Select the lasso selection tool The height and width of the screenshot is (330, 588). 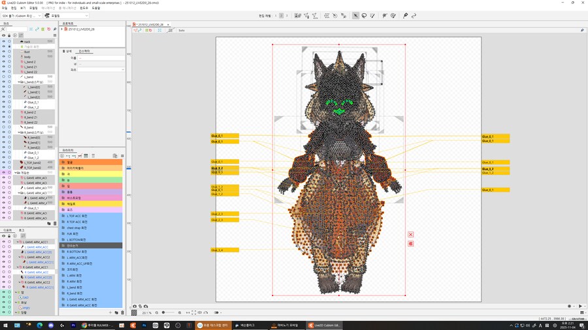pyautogui.click(x=364, y=16)
